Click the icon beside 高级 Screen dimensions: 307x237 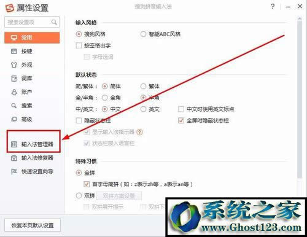click(x=14, y=119)
